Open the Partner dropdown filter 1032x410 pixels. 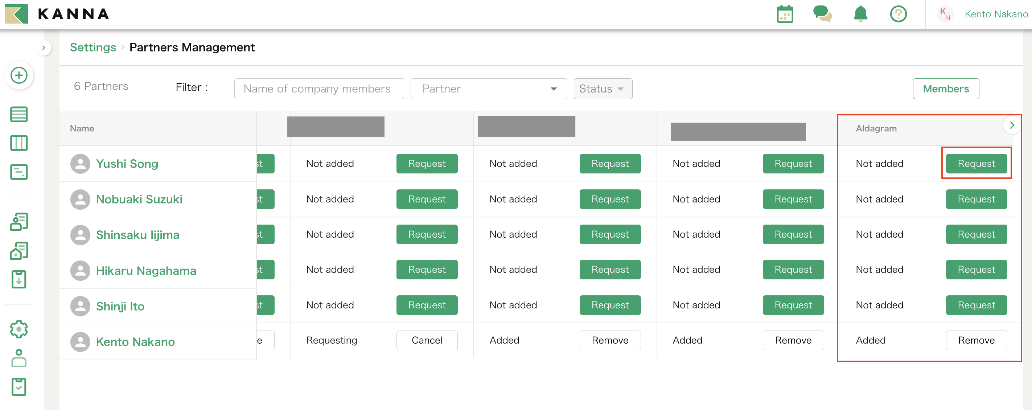(x=488, y=89)
